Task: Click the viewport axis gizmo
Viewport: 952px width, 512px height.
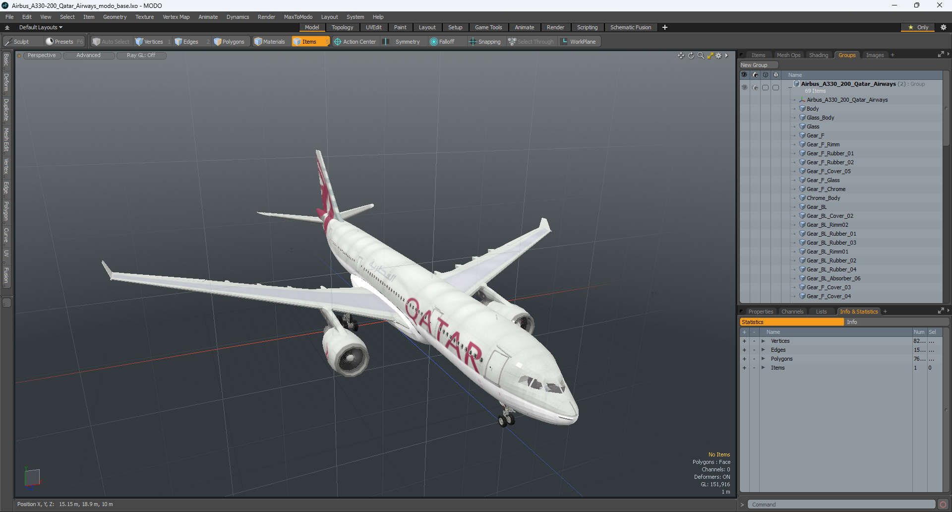Action: point(32,478)
